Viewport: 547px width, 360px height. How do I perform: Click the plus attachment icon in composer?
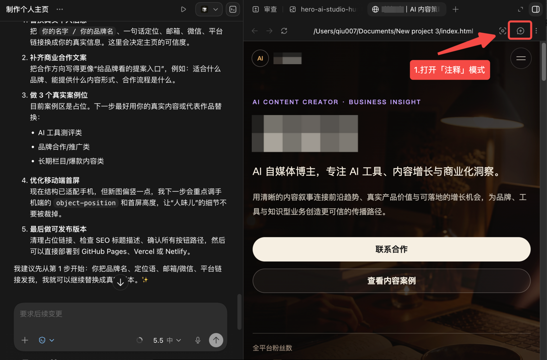[x=25, y=340]
